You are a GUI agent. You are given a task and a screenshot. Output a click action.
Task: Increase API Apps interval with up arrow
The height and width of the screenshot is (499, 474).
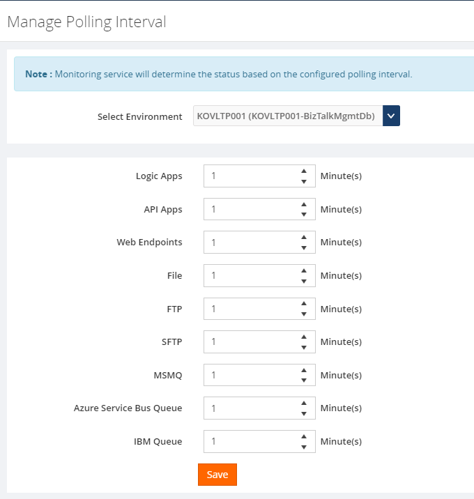(304, 205)
